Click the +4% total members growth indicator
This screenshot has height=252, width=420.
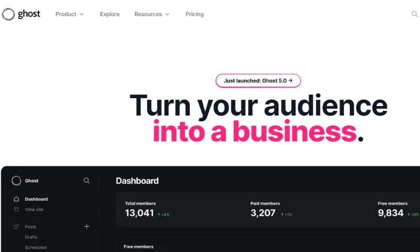click(x=163, y=215)
